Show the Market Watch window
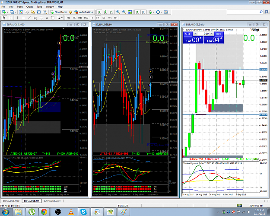This screenshot has height=216, width=270. pyautogui.click(x=21, y=12)
